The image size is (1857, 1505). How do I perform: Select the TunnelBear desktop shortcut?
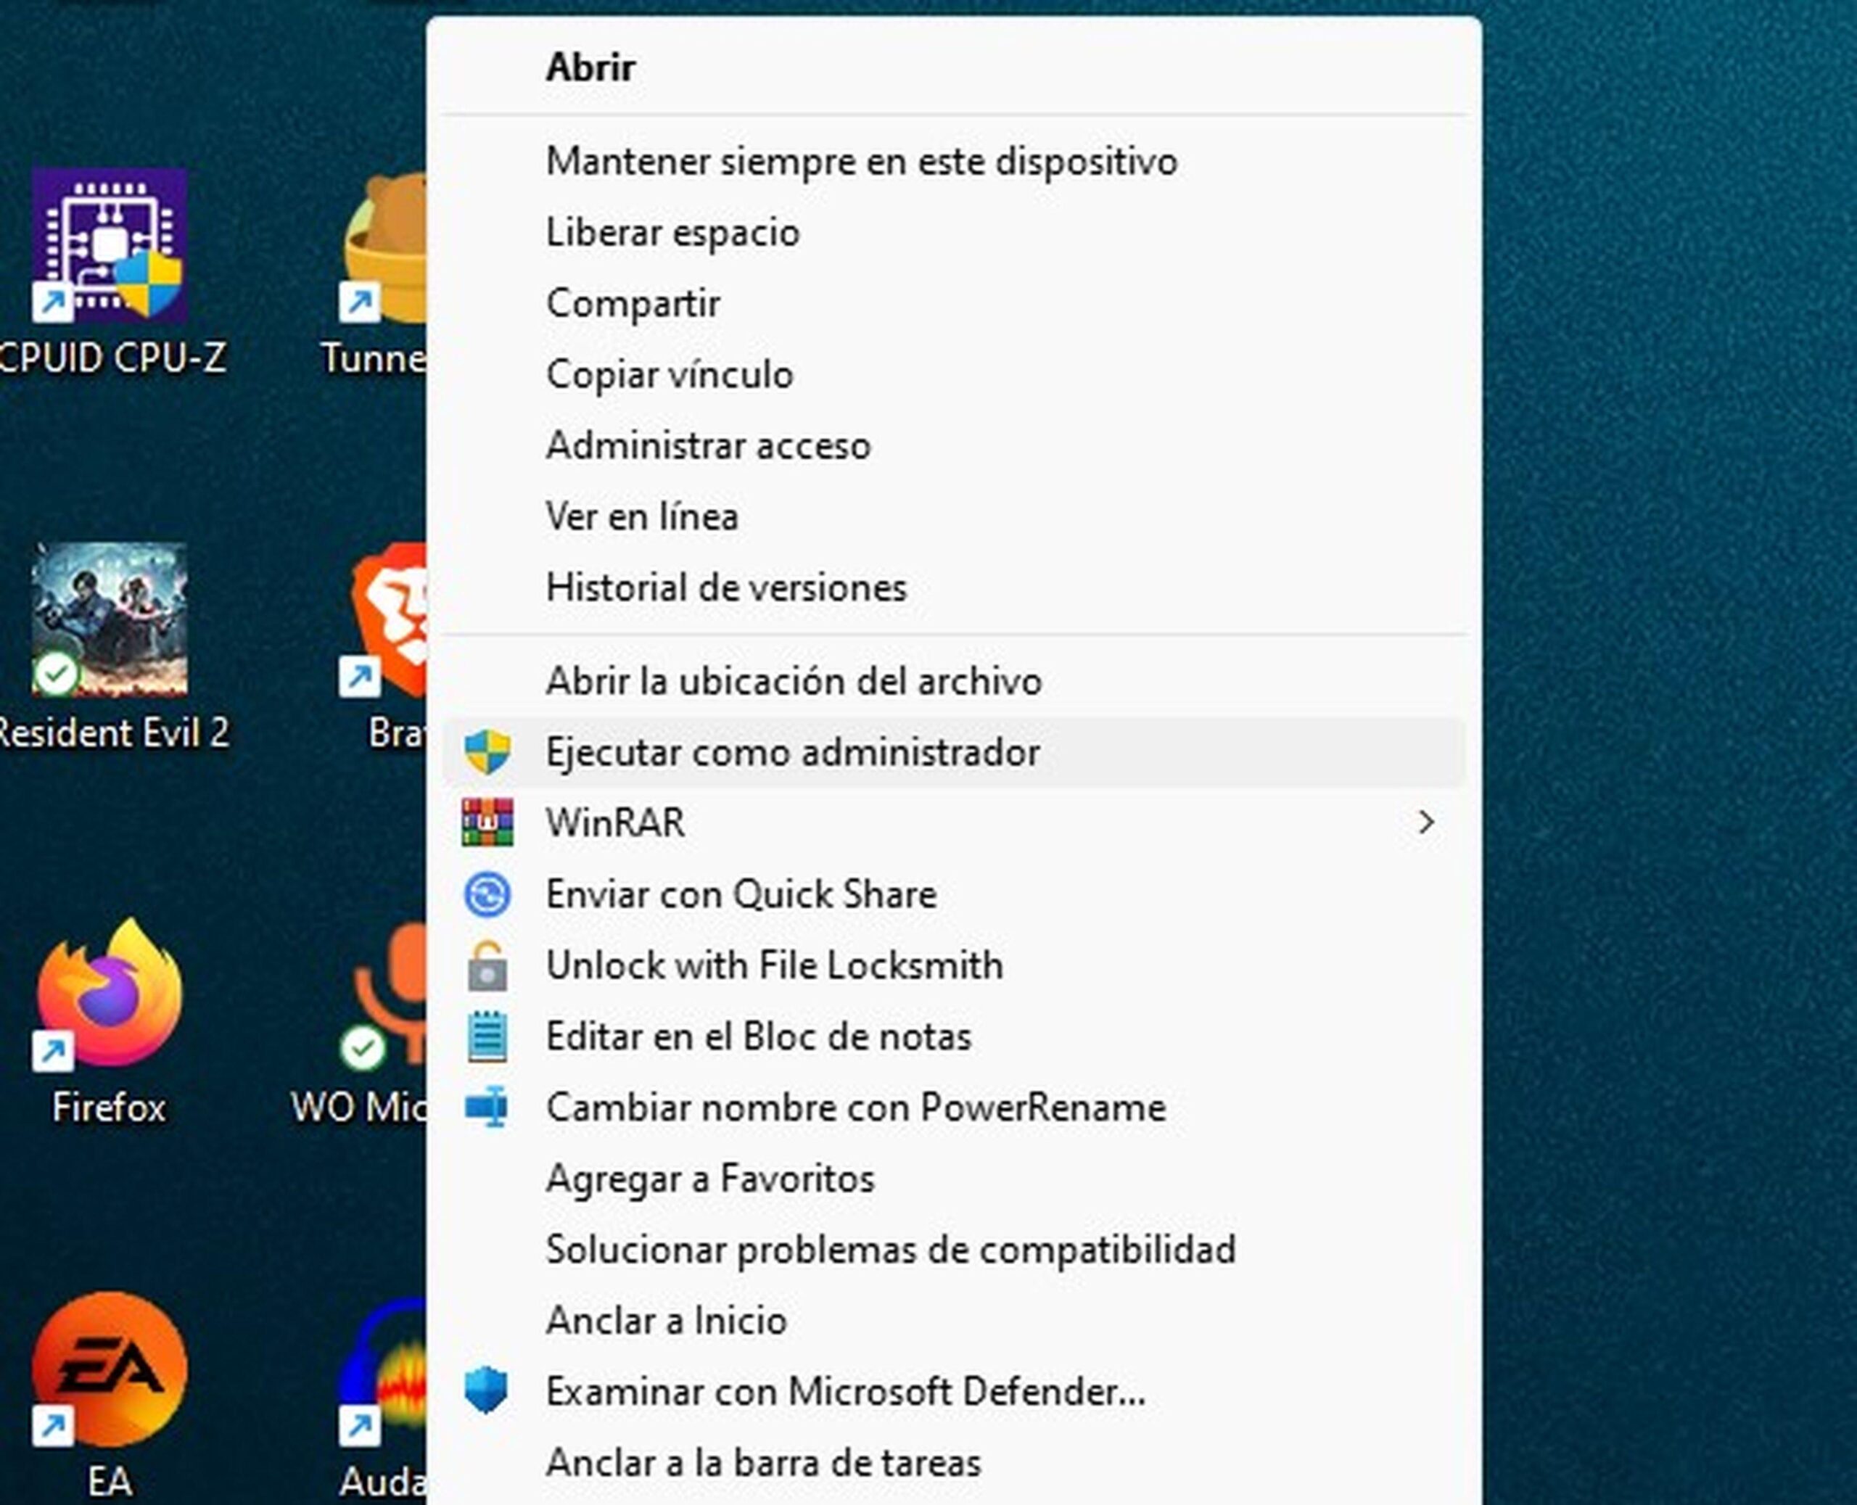[390, 246]
